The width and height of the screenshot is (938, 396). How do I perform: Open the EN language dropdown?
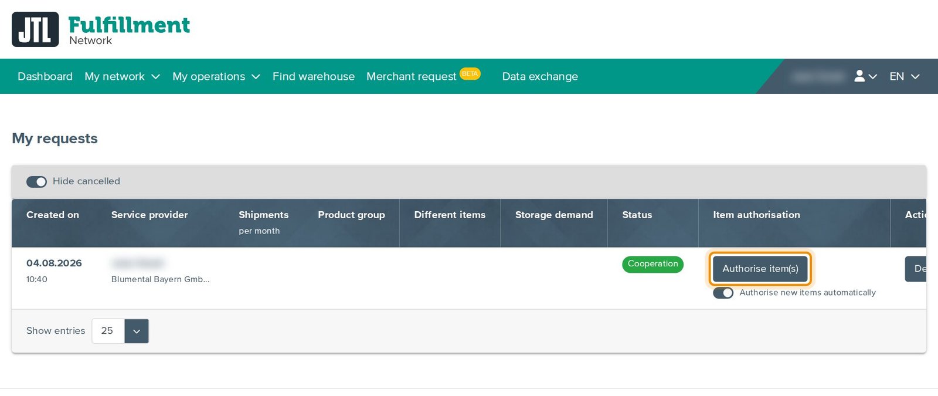coord(905,76)
